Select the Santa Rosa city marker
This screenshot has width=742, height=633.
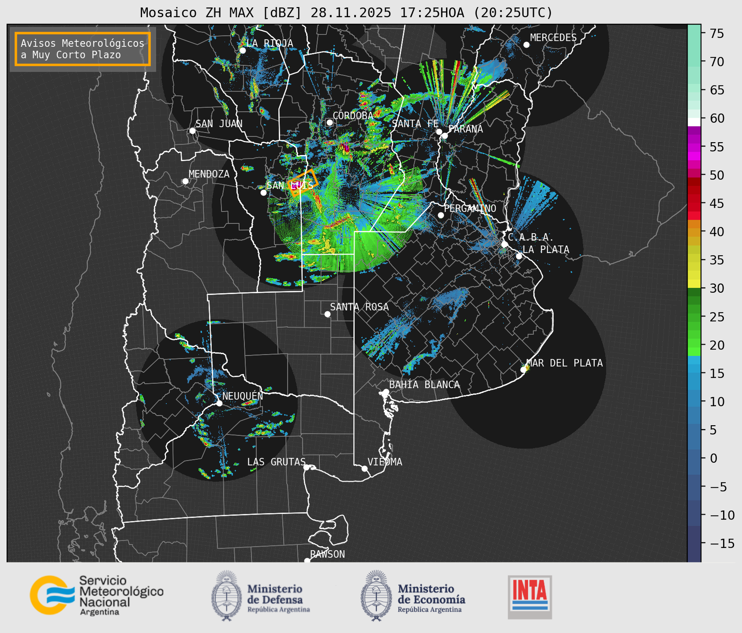[x=327, y=314]
